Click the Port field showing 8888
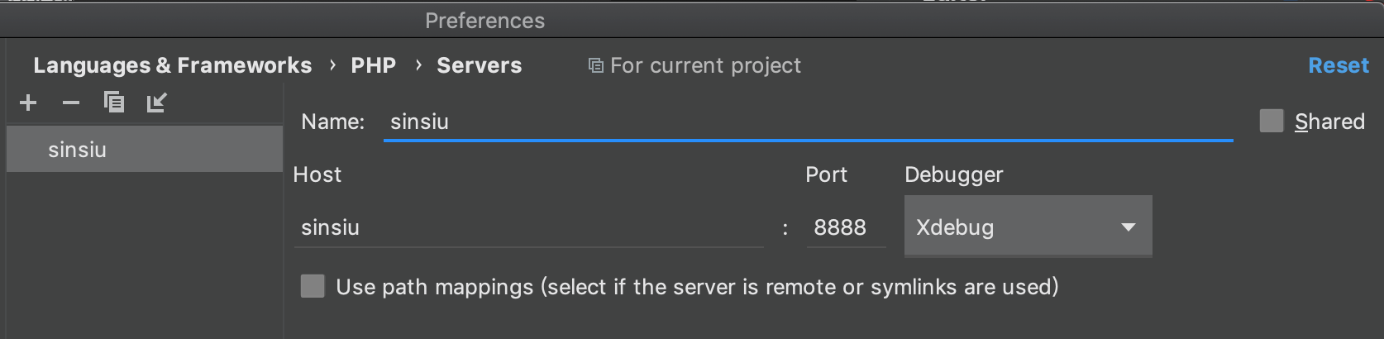Viewport: 1384px width, 339px height. click(846, 227)
